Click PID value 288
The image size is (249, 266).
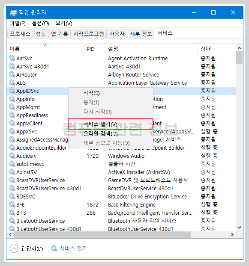coord(91,213)
